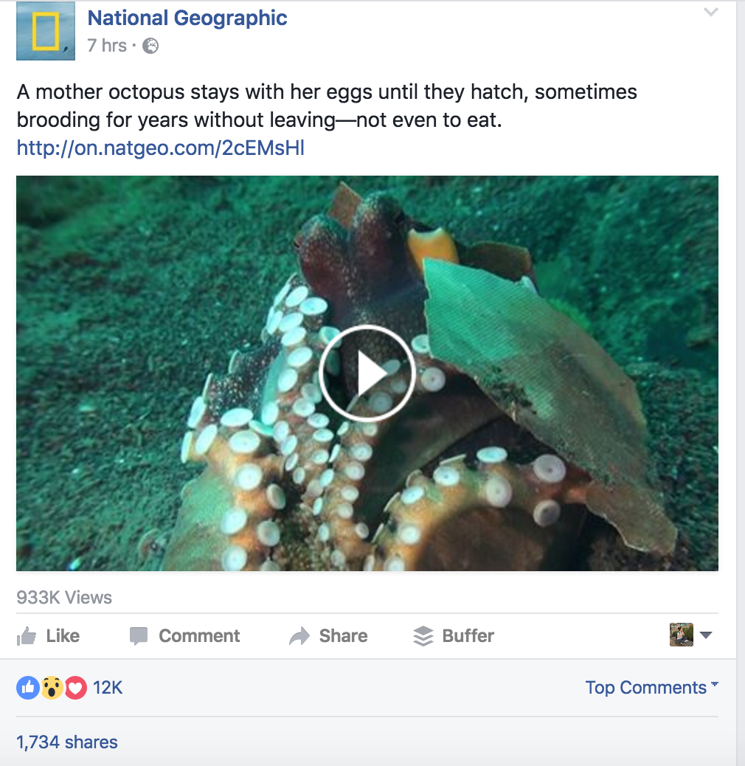
Task: View the 12K reactions list
Action: click(108, 688)
